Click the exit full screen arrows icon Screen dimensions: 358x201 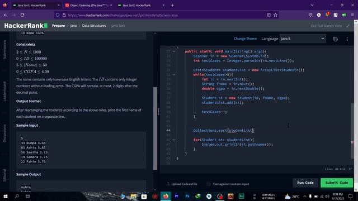pyautogui.click(x=348, y=26)
